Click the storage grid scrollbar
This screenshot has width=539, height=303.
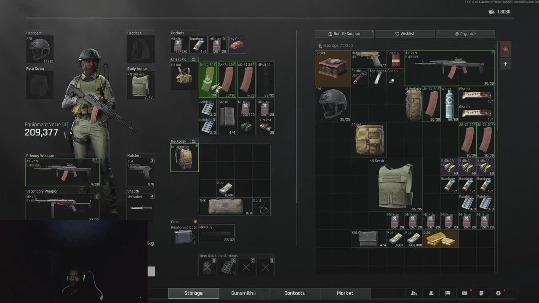coord(497,85)
